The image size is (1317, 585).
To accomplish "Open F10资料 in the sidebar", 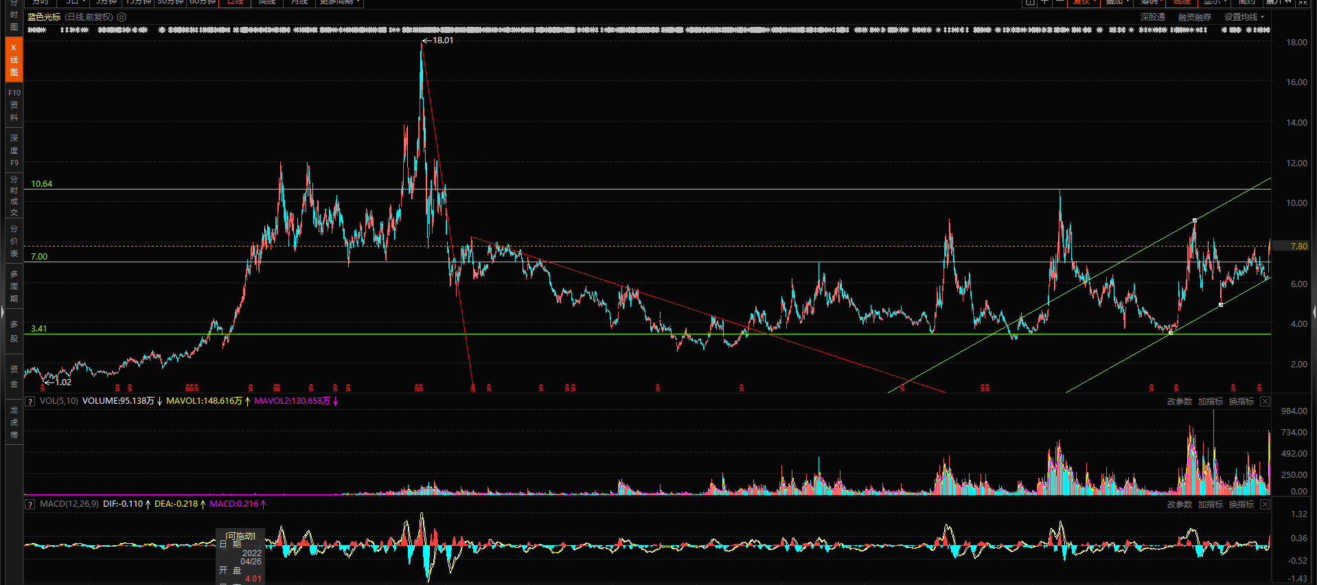I will [14, 105].
